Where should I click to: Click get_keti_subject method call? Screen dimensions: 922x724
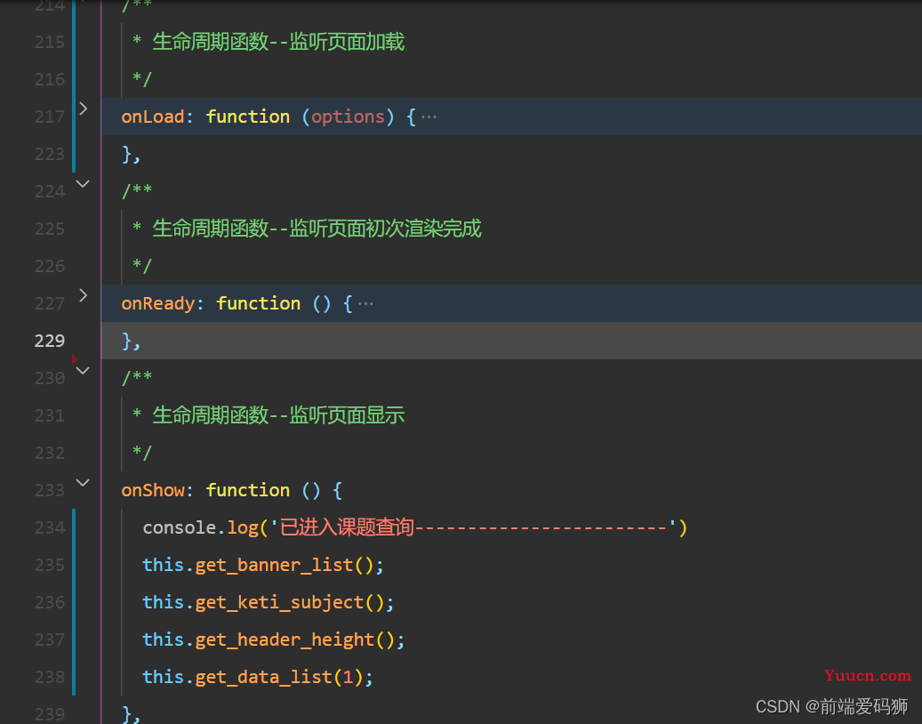[x=279, y=602]
